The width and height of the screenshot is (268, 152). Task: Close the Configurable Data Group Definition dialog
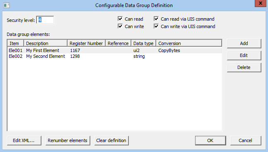coord(260,3)
